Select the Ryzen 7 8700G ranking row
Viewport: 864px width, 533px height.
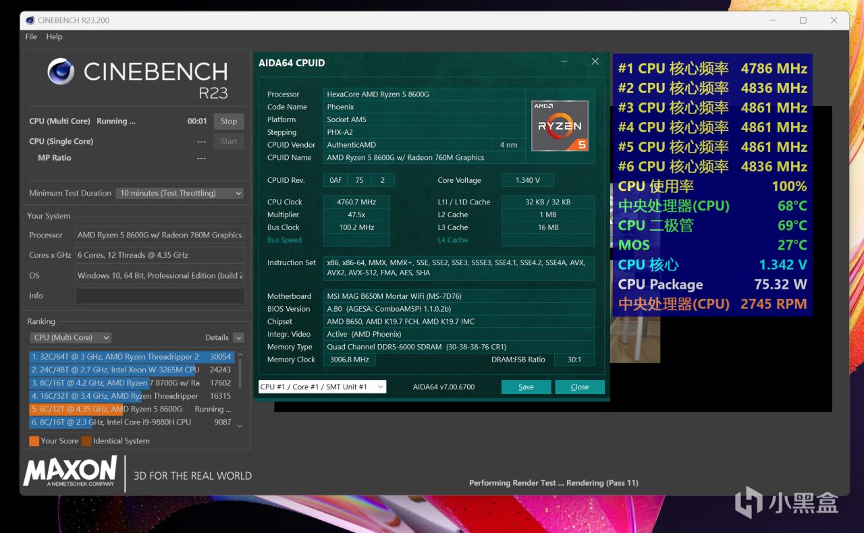point(132,383)
